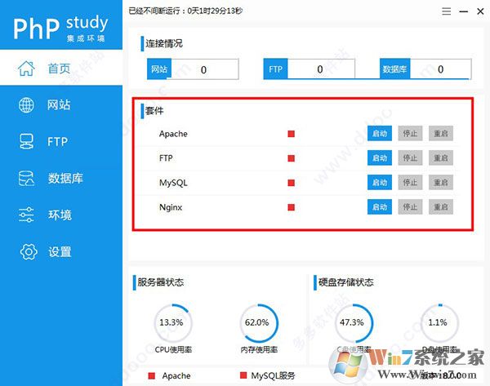This screenshot has width=490, height=386.
Task: Click the sliders icon for 环境
Action: (x=26, y=215)
